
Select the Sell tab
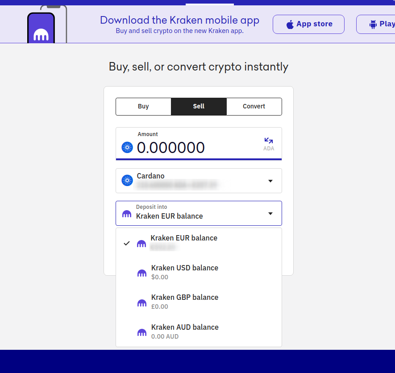click(199, 107)
